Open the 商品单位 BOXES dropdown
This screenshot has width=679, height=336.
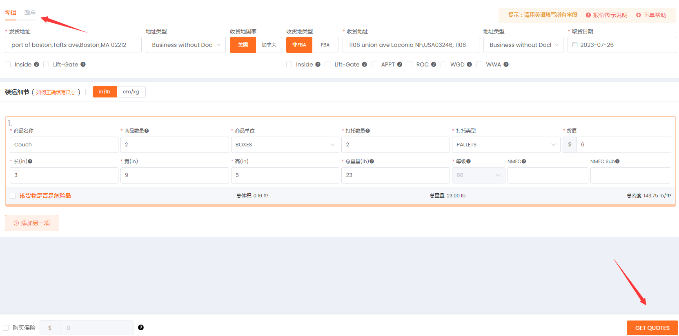[285, 145]
